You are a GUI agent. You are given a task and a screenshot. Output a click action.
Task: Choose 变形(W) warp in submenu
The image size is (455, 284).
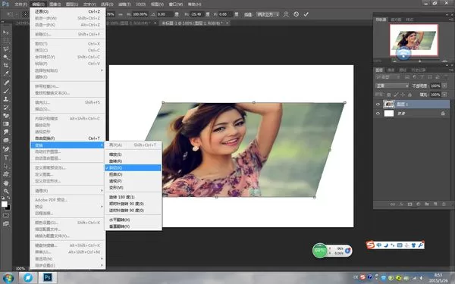[133, 188]
